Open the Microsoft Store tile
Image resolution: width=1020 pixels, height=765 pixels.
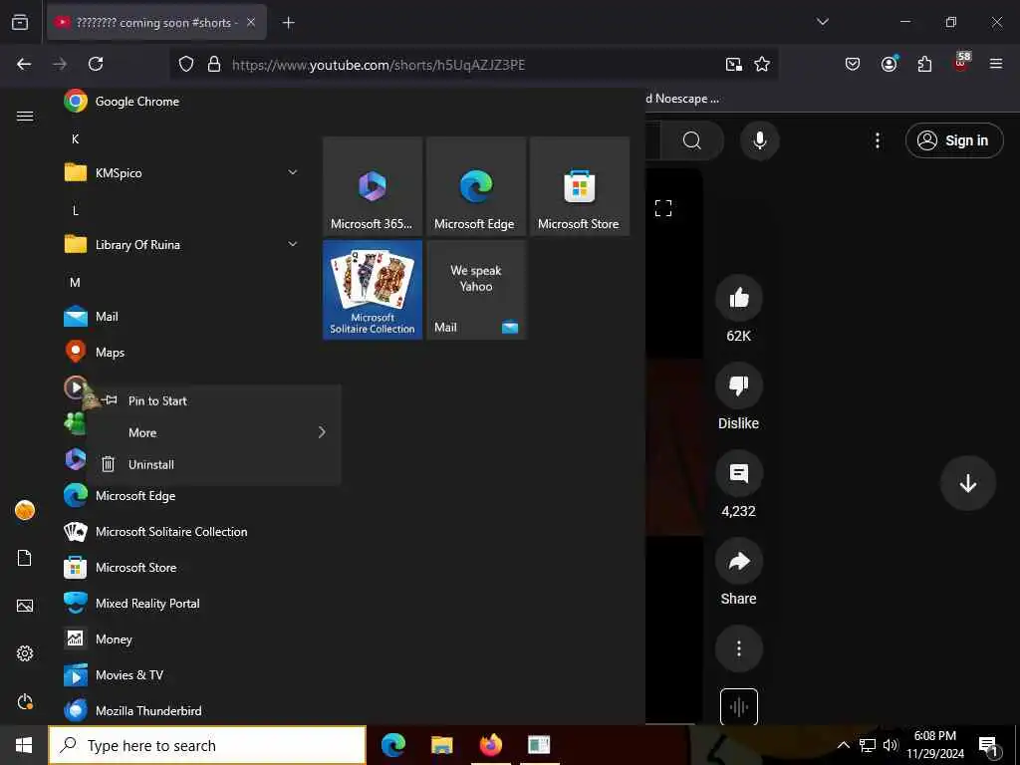pos(580,186)
